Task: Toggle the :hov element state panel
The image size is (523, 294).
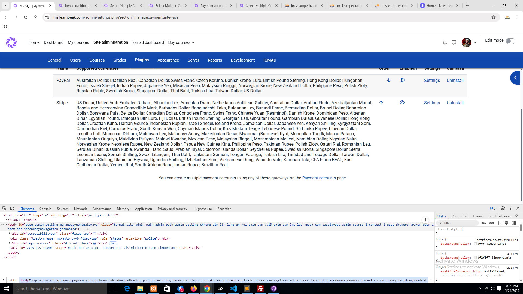Action: click(x=483, y=223)
